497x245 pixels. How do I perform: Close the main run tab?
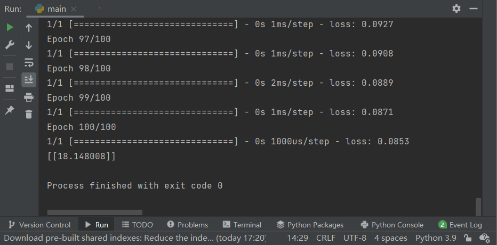pyautogui.click(x=74, y=9)
